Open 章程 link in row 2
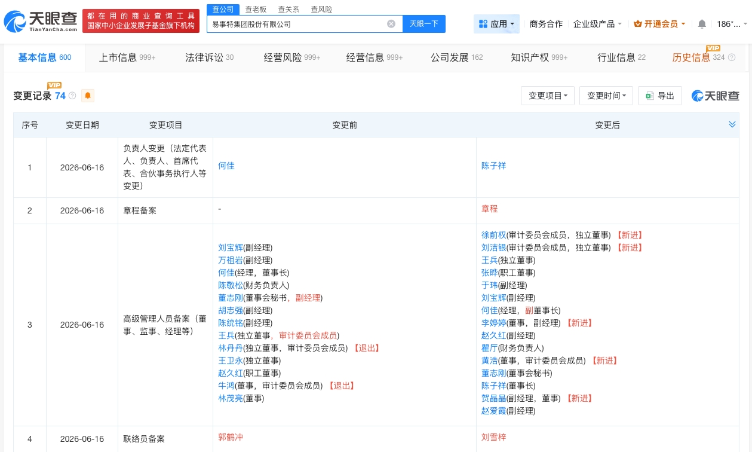The image size is (752, 452). coord(490,209)
